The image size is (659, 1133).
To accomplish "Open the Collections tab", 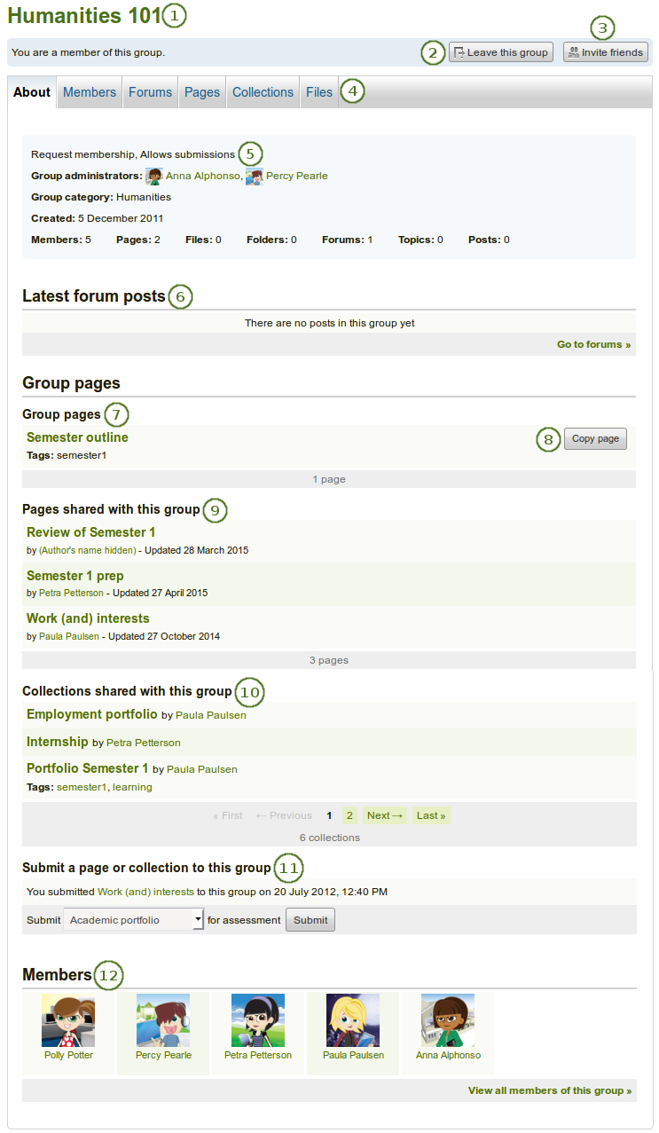I will [x=263, y=92].
